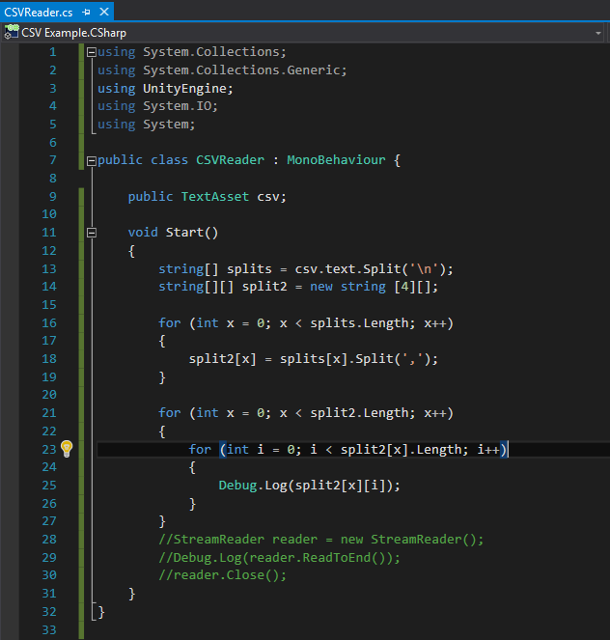Collapse the using directives block
The image size is (610, 640).
coord(92,52)
